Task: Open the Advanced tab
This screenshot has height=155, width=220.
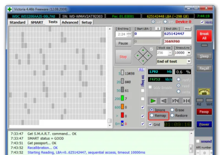Action: [70, 22]
